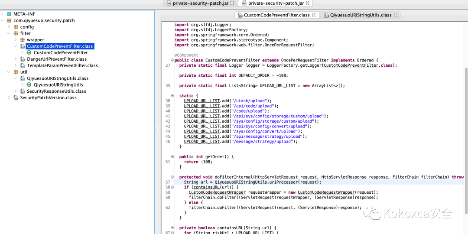Close the CustomCodePreventFilter.class editor tab
This screenshot has height=234, width=468.
tap(313, 15)
